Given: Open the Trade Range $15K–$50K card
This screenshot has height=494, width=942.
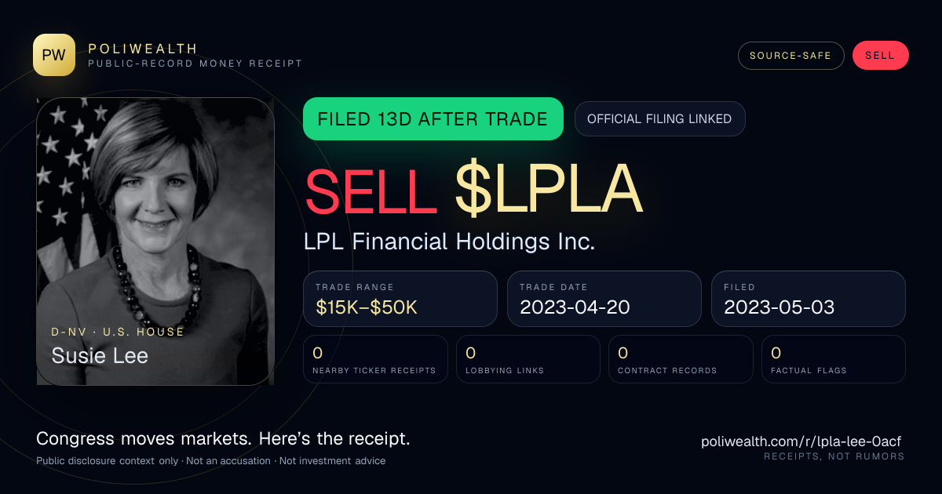Looking at the screenshot, I should 400,299.
